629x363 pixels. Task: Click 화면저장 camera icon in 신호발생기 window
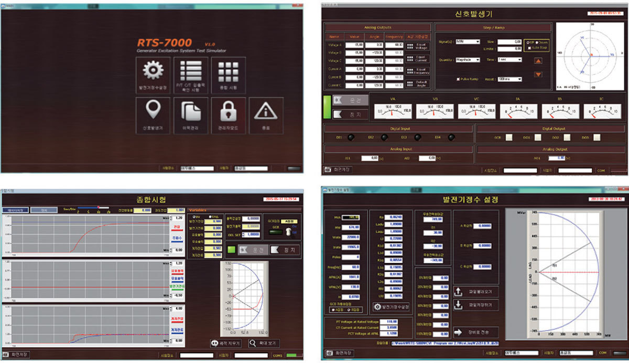pos(328,170)
